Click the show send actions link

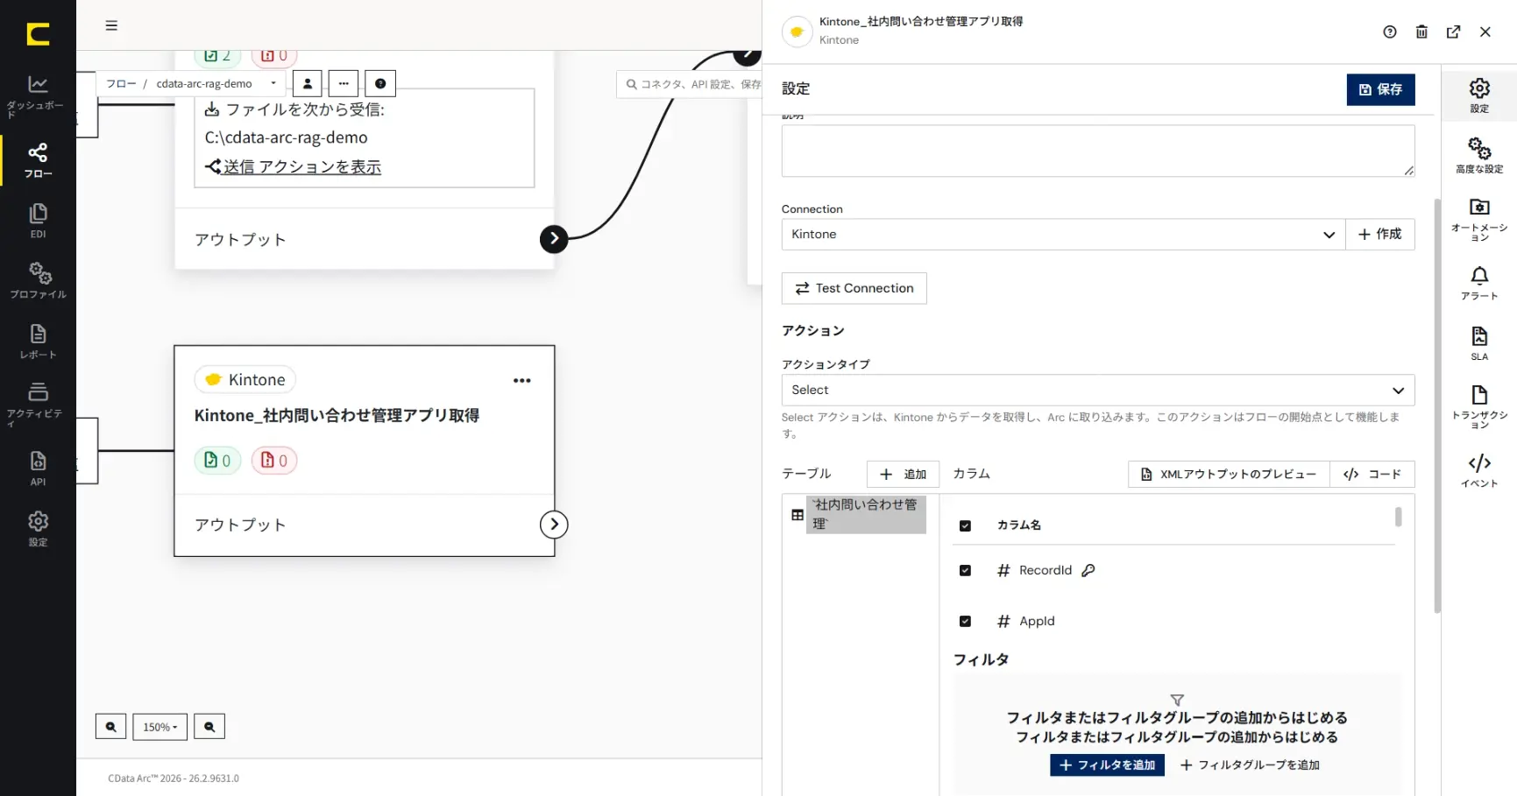tap(293, 166)
